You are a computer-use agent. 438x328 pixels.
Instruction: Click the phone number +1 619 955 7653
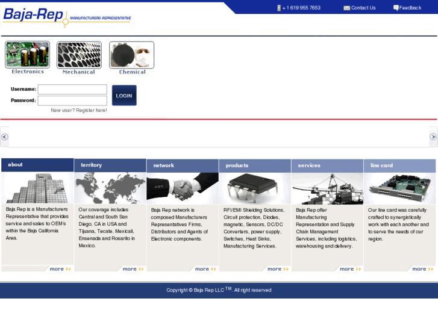(301, 8)
